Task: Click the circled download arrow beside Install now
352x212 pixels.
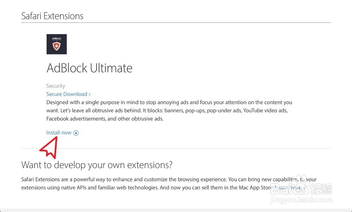Action: pyautogui.click(x=76, y=133)
